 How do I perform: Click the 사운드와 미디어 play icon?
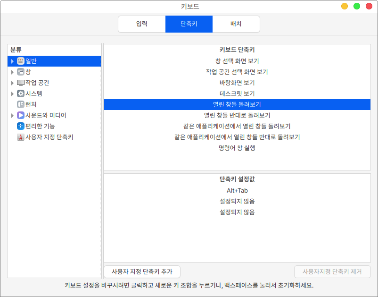20,115
